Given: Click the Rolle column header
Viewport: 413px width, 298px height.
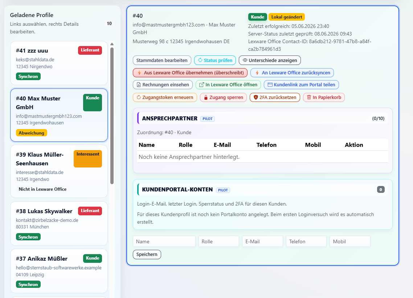Looking at the screenshot, I should click(185, 145).
